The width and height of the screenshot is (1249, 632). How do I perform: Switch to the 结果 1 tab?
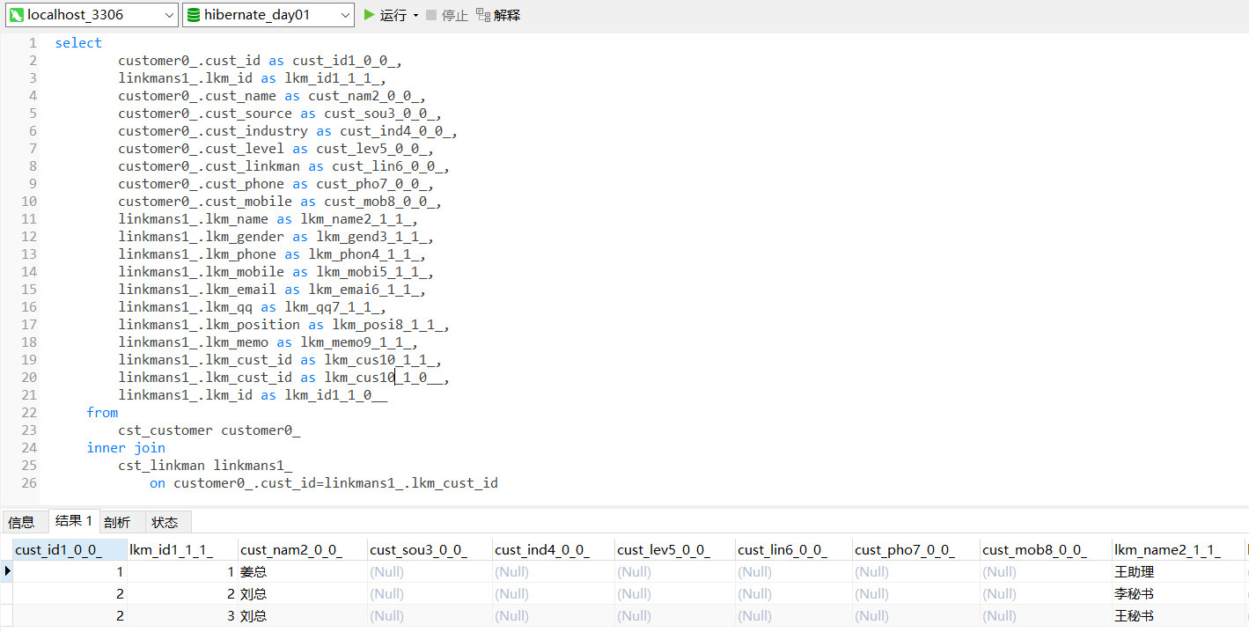point(74,521)
